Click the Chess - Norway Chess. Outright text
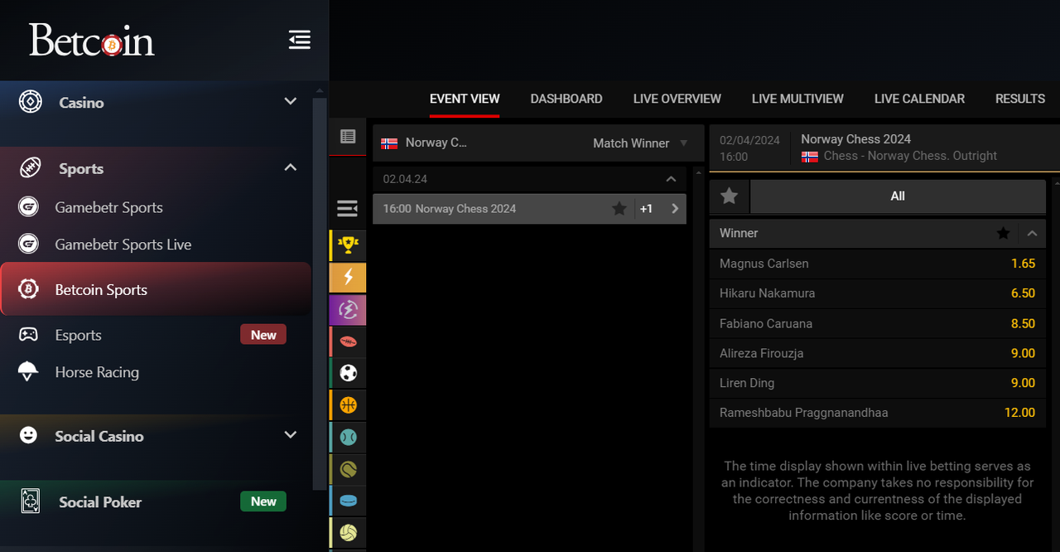This screenshot has width=1060, height=552. [x=910, y=156]
